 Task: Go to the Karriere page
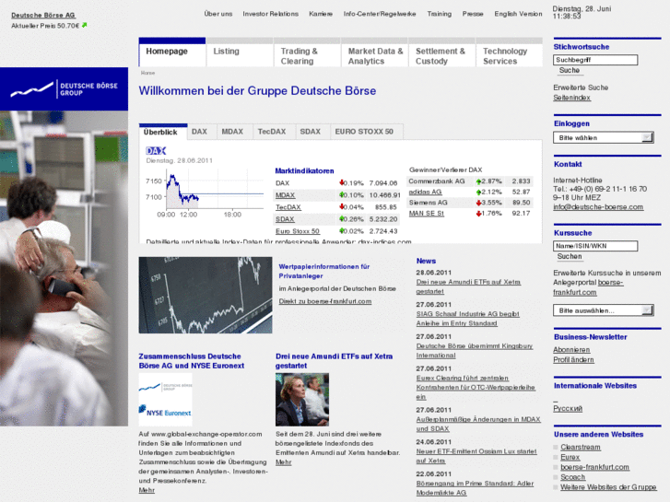tap(321, 14)
